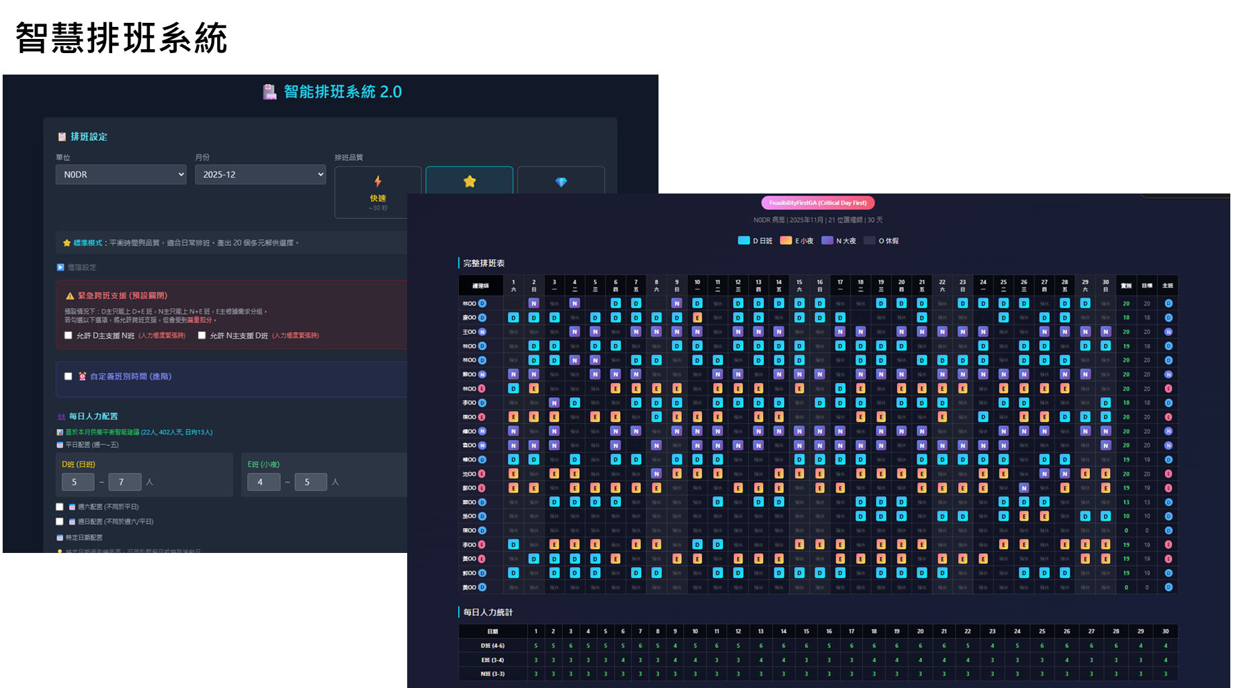
Task: Click the logo icon next to 智能排班系統 2.0
Action: (x=269, y=92)
